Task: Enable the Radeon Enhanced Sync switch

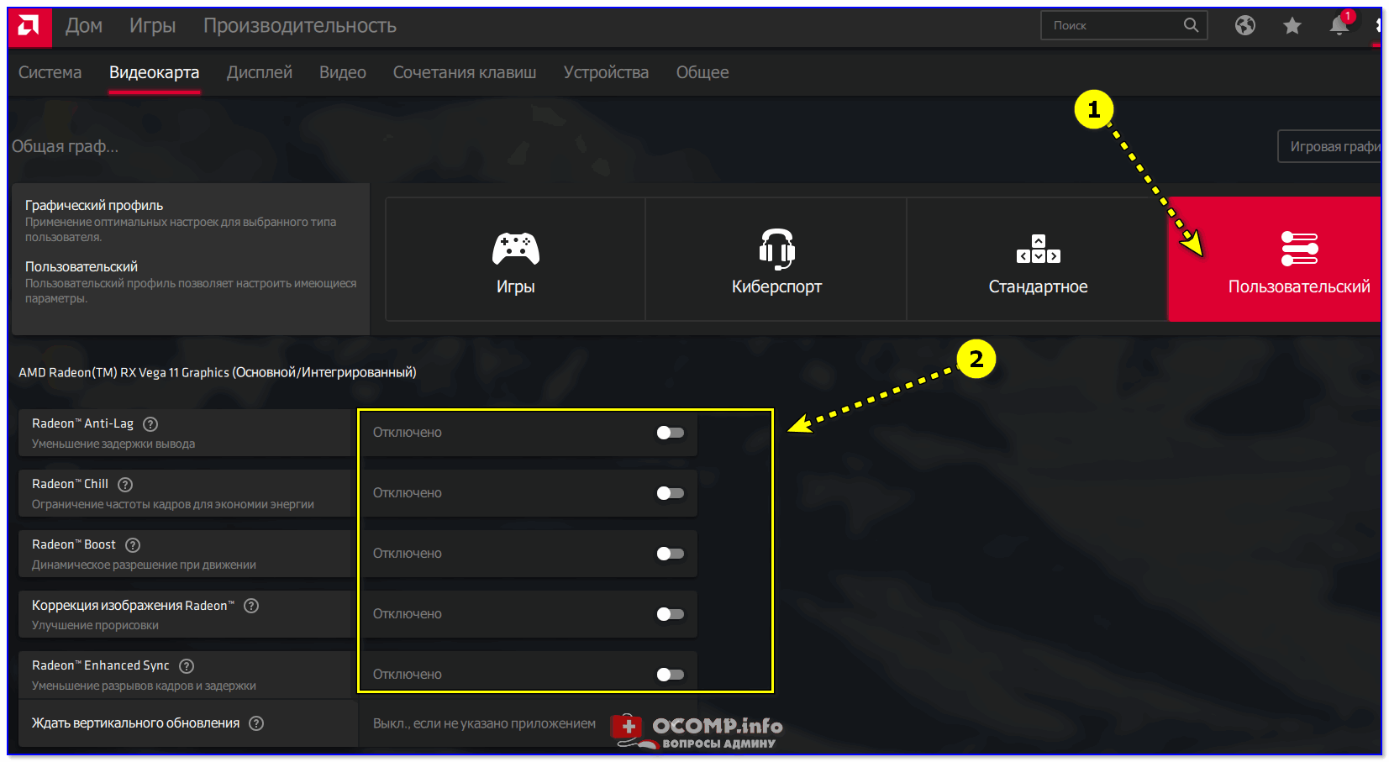Action: pyautogui.click(x=670, y=675)
